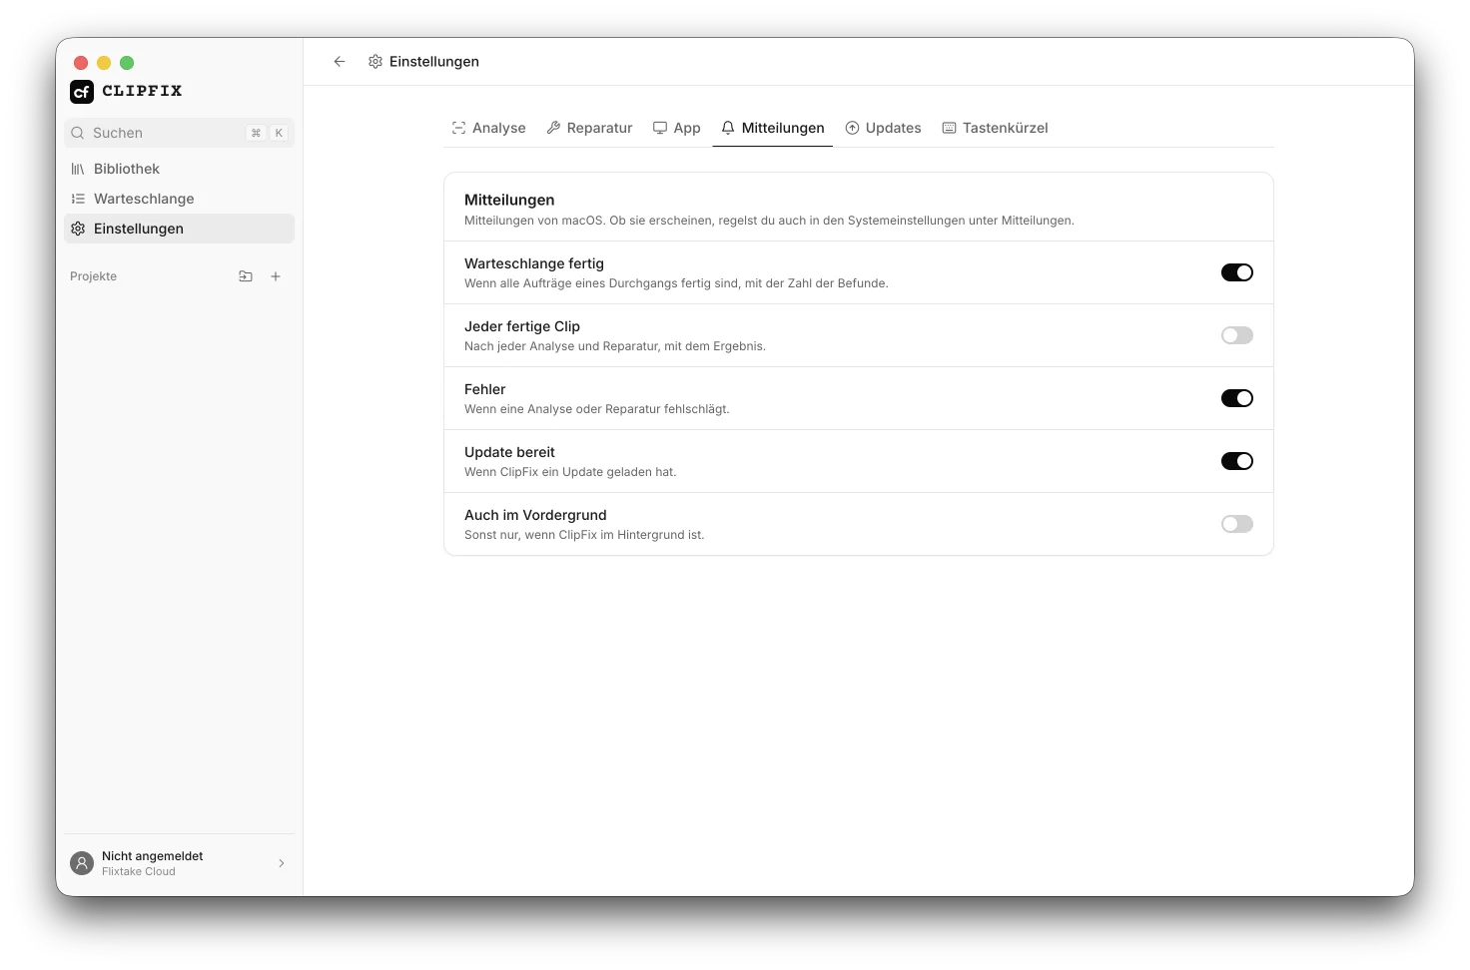Click the Fehler setting label
The image size is (1470, 970).
pyautogui.click(x=485, y=389)
